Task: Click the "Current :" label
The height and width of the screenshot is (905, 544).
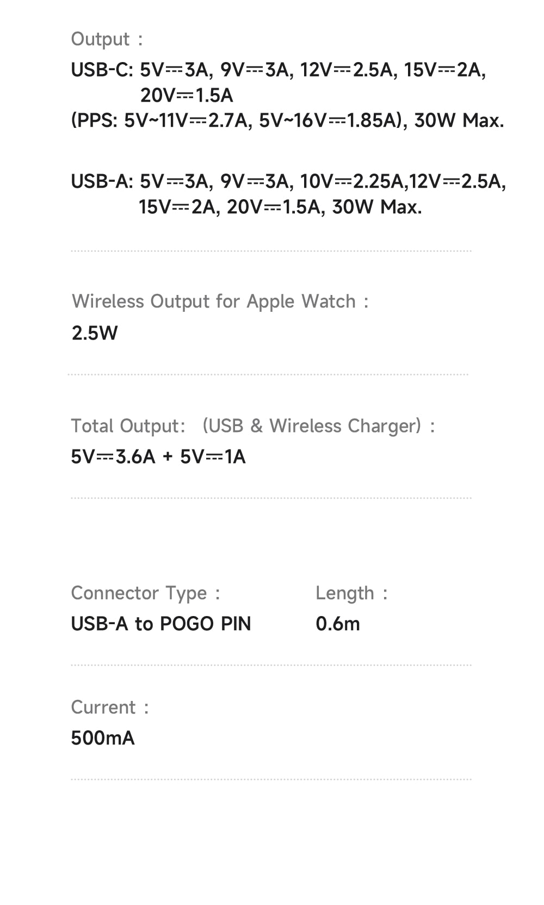Action: pyautogui.click(x=109, y=707)
